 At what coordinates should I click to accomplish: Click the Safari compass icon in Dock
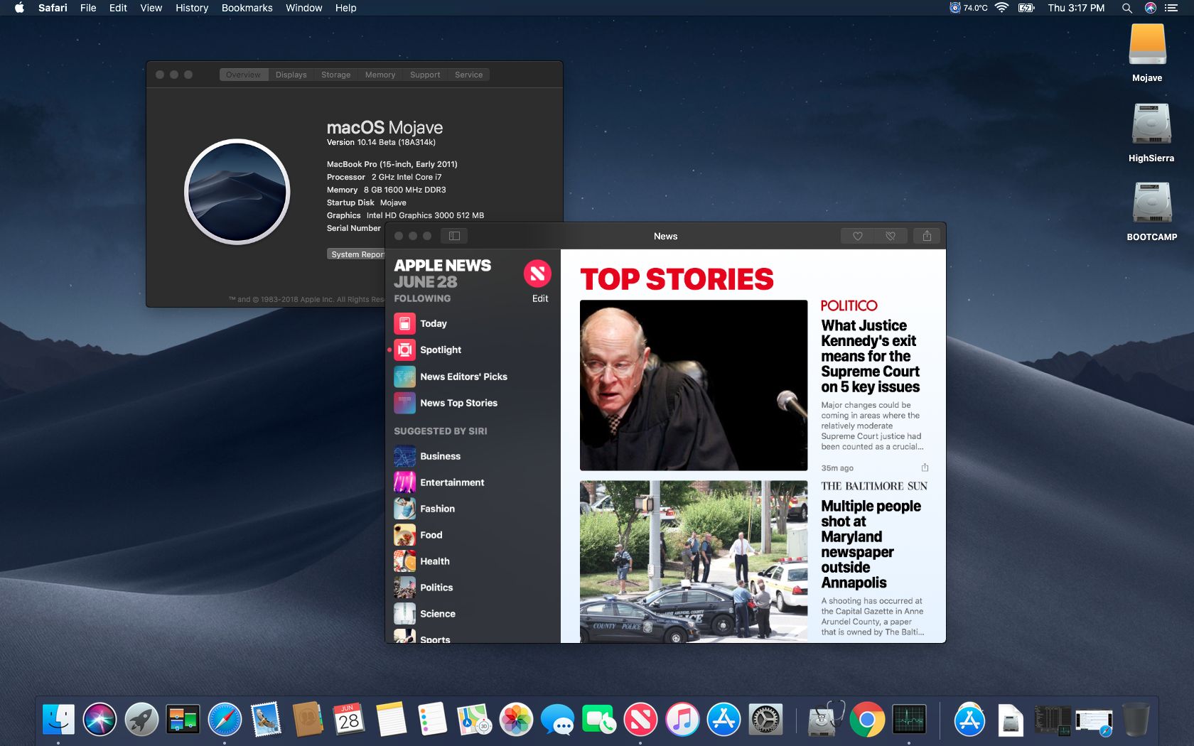[225, 720]
